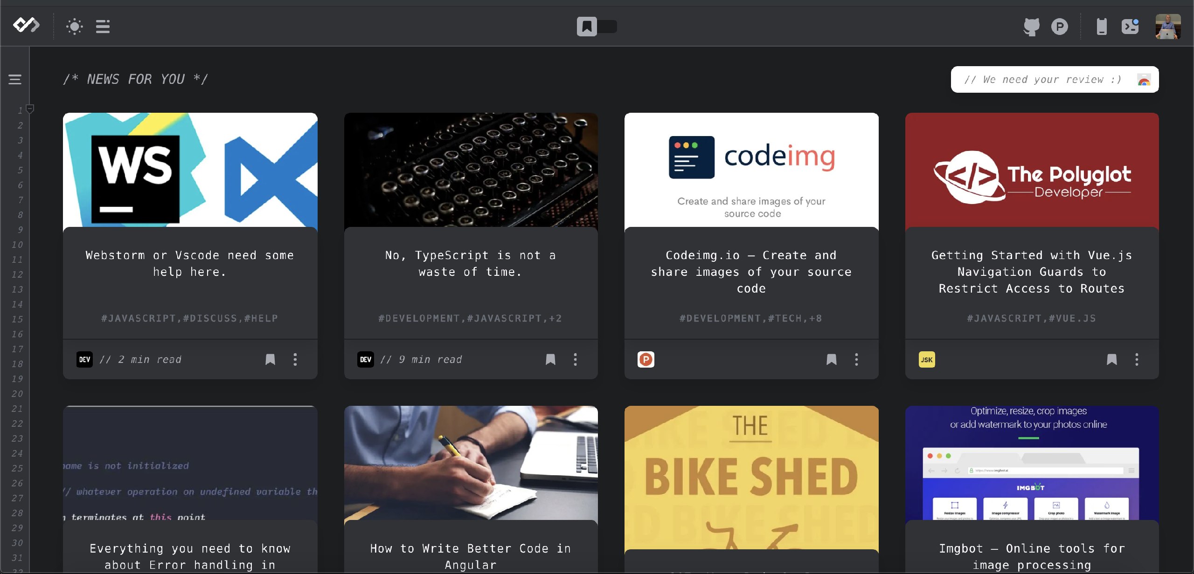Bookmark the TypeScript waste of time article
The width and height of the screenshot is (1194, 574).
[550, 359]
